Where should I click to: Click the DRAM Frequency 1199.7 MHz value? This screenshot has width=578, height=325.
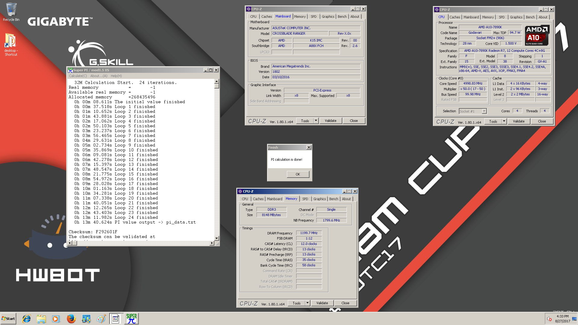309,233
